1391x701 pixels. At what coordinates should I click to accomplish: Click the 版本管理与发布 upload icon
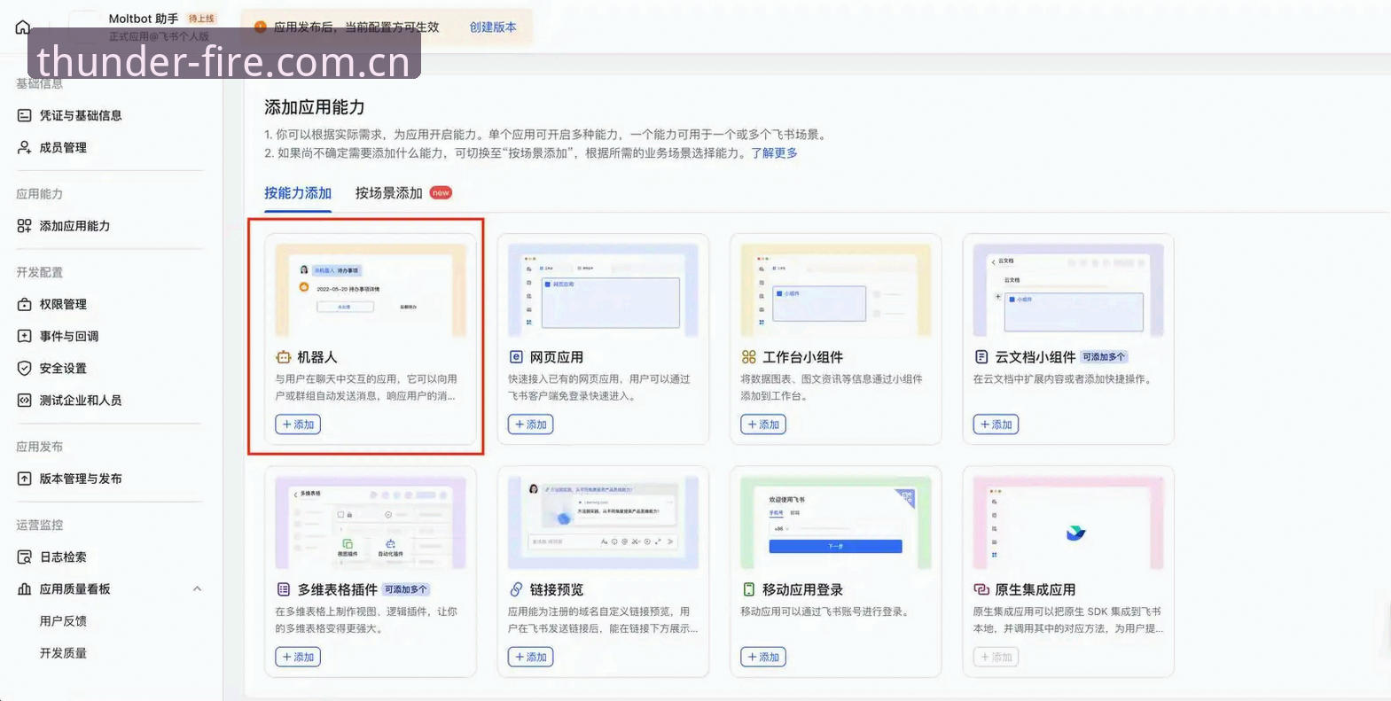[x=24, y=479]
